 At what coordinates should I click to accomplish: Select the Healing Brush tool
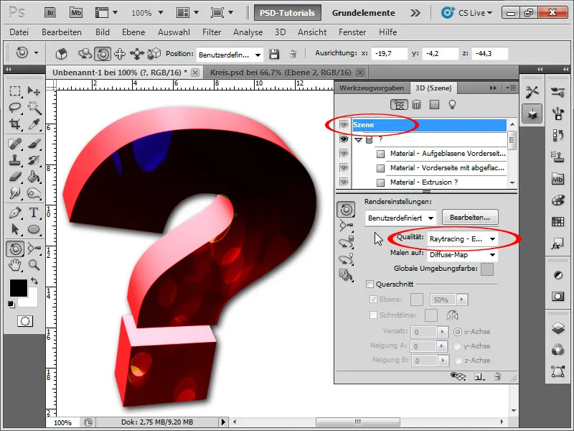coord(15,143)
